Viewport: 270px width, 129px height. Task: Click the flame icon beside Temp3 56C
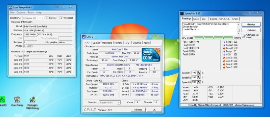[x=224, y=48]
